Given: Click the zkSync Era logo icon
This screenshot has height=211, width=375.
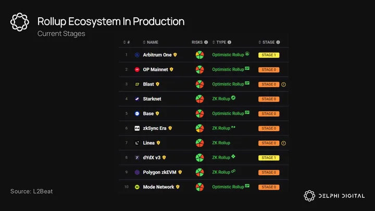Looking at the screenshot, I should [x=137, y=128].
